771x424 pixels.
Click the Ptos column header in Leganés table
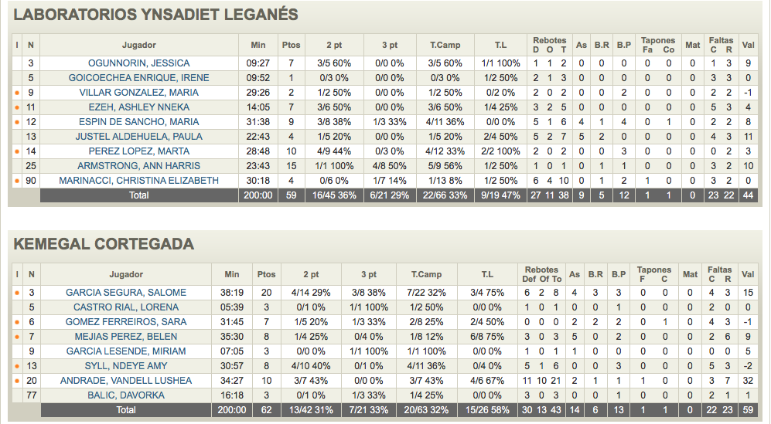(x=291, y=45)
